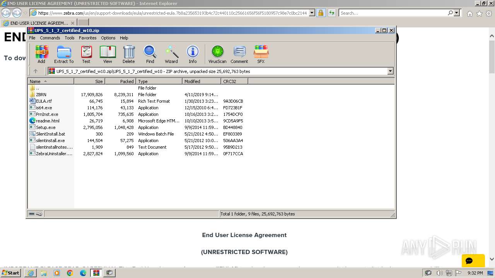Viewport: 495px width, 278px height.
Task: Open WinRAR Options menu
Action: (108, 38)
